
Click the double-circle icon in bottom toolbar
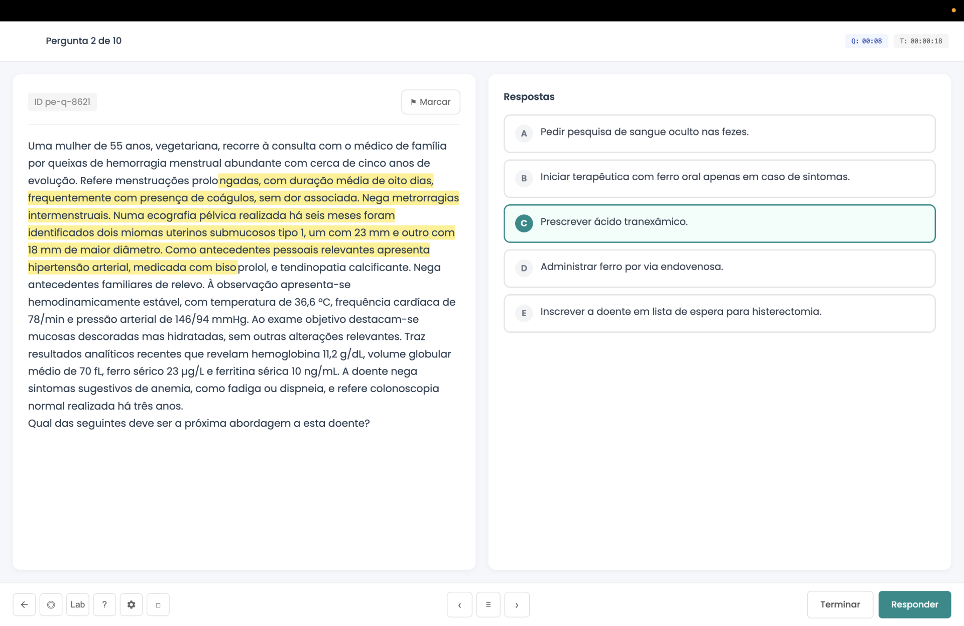[x=51, y=604]
